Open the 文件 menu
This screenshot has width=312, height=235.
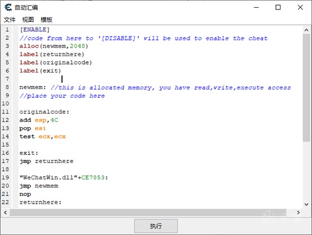[x=10, y=20]
